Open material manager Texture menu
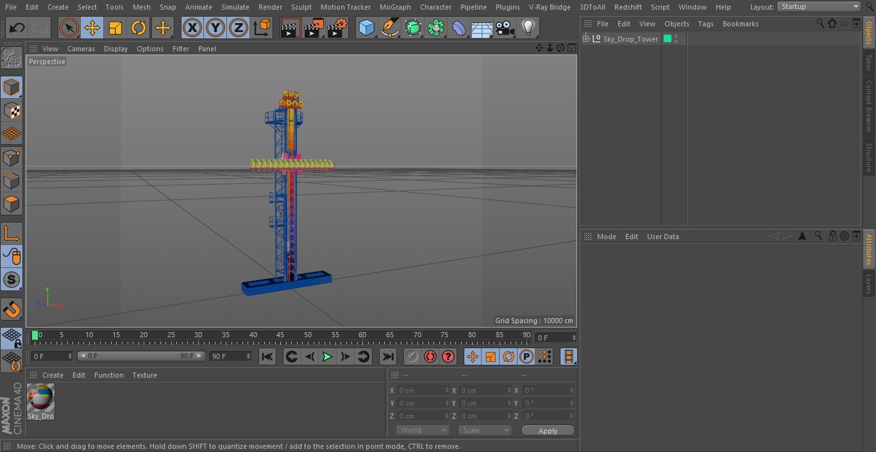The image size is (876, 452). coord(144,375)
